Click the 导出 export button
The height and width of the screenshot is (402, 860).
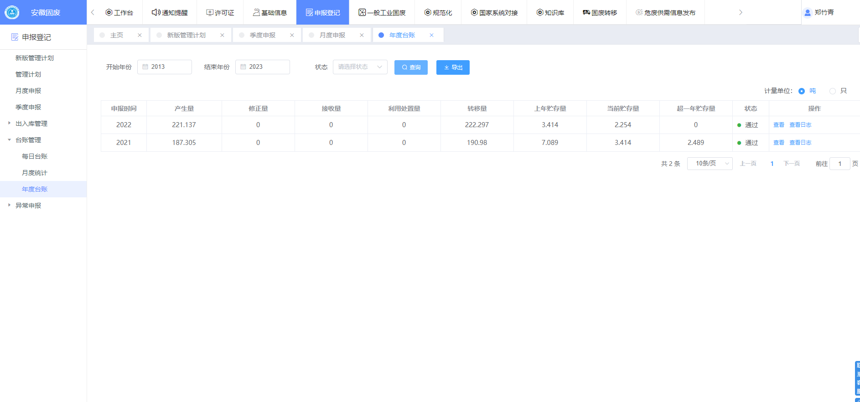453,67
